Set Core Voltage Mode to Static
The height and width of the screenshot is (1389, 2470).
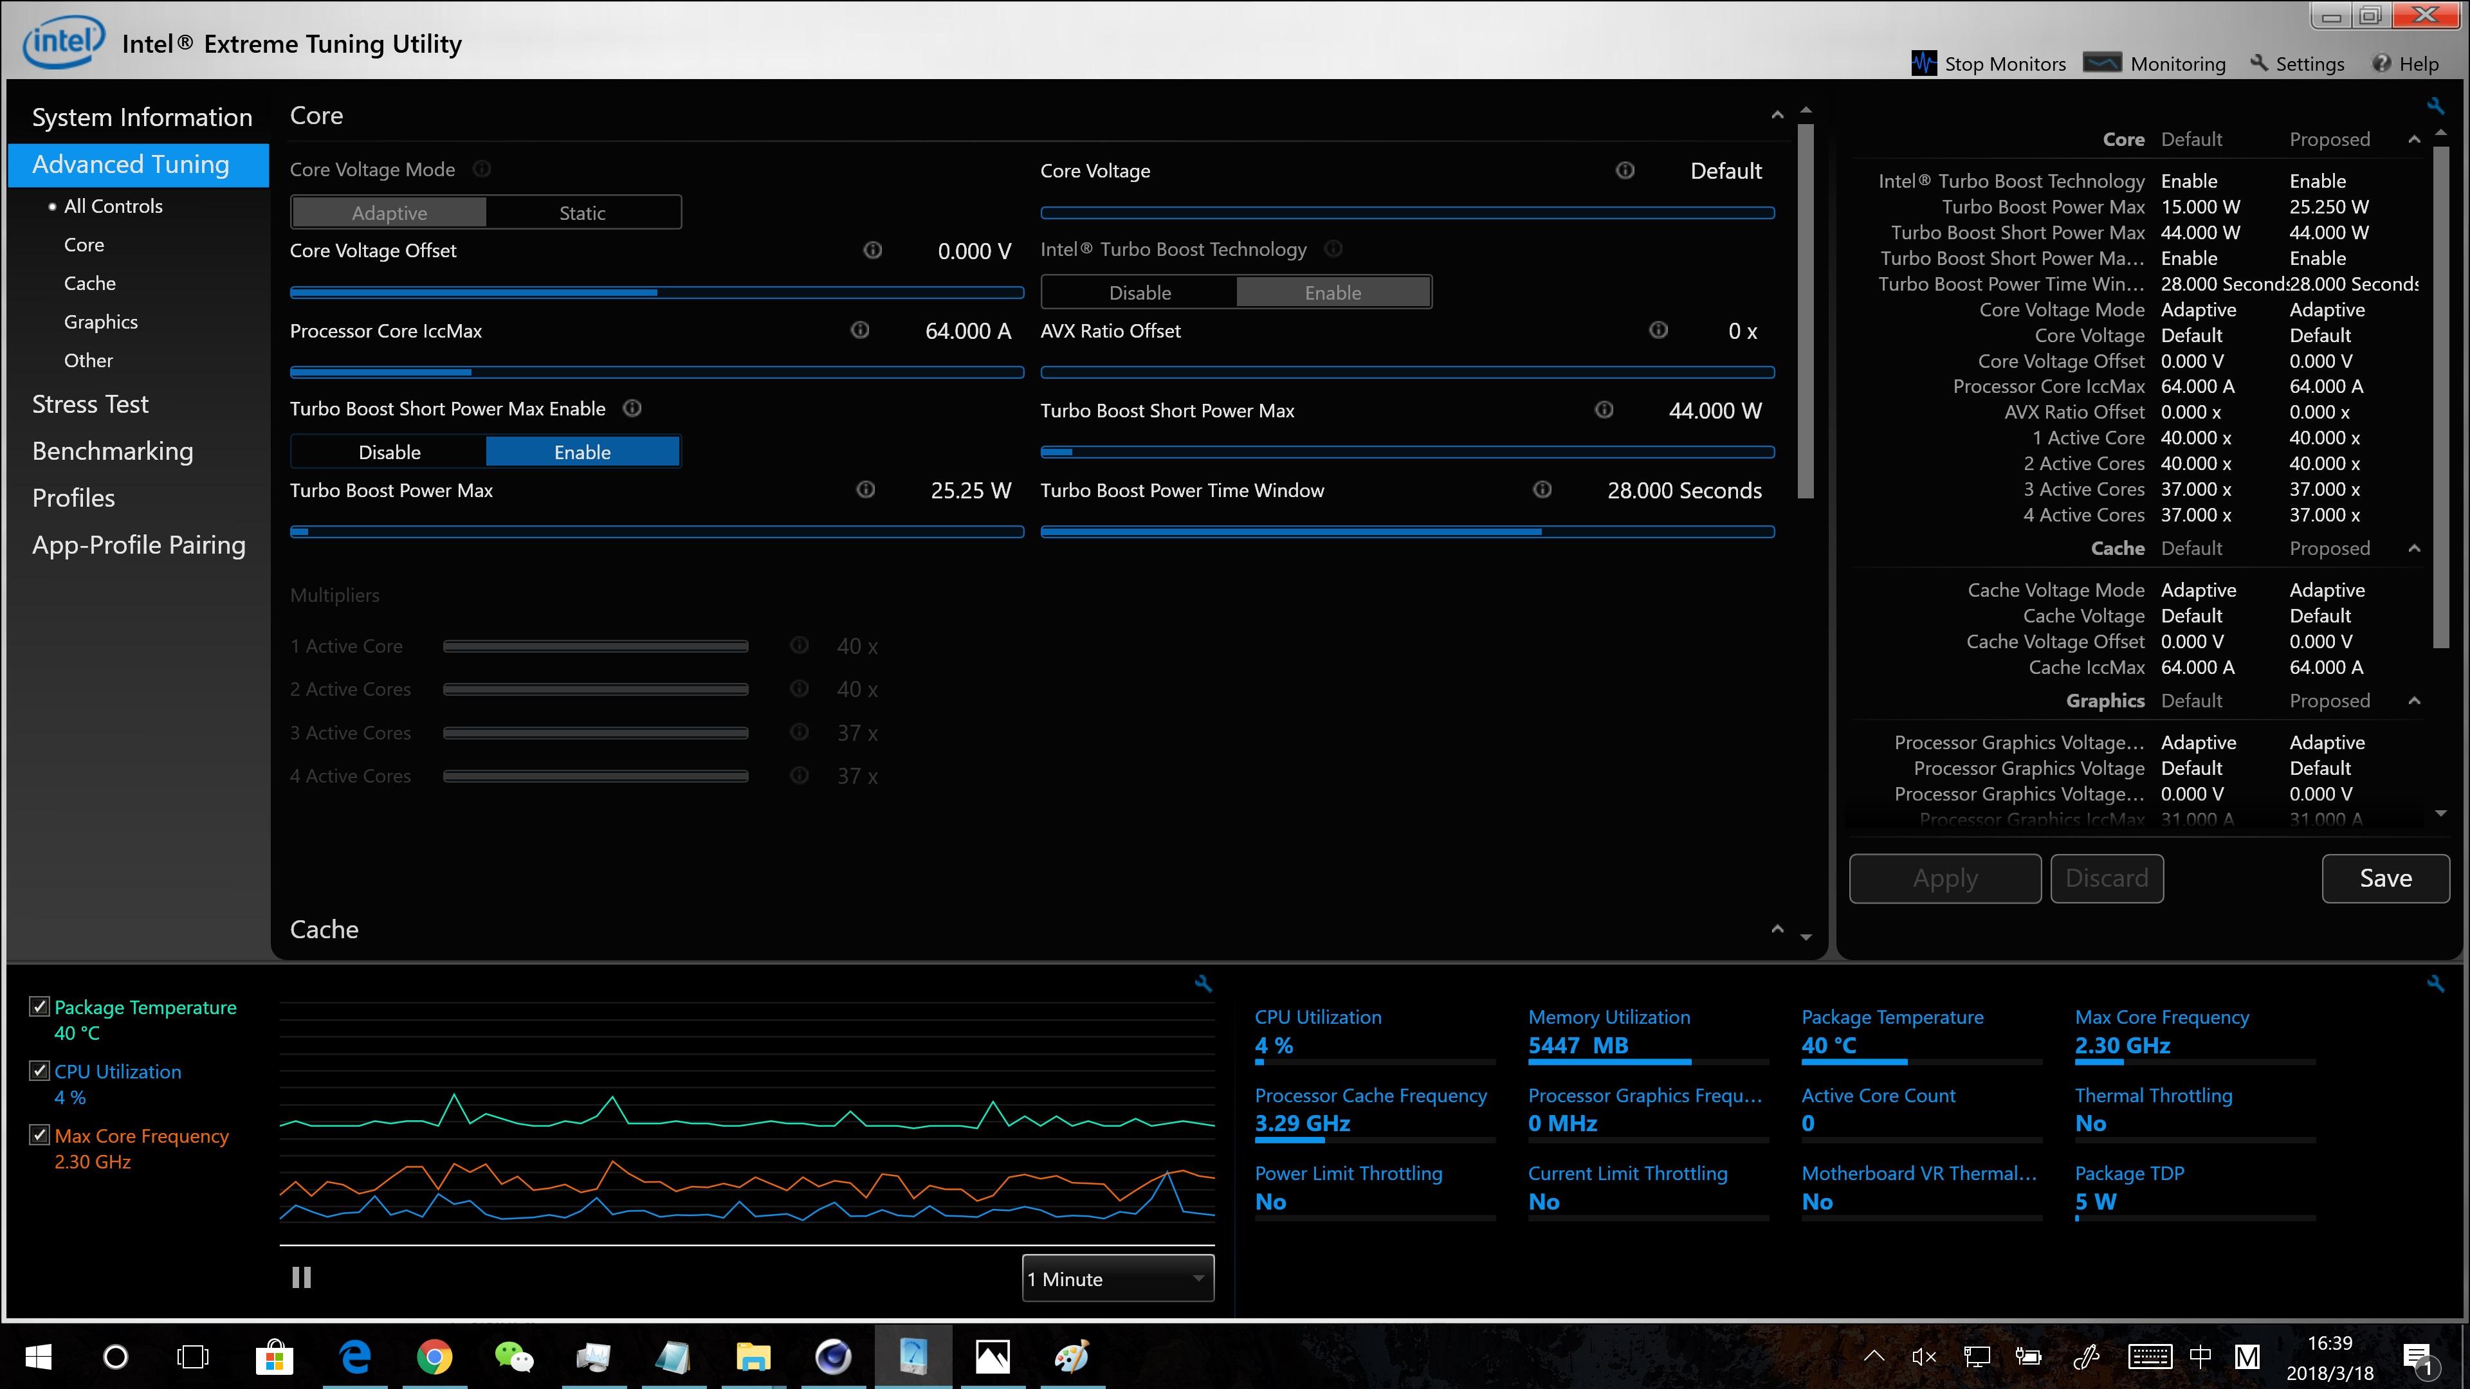[x=582, y=213]
